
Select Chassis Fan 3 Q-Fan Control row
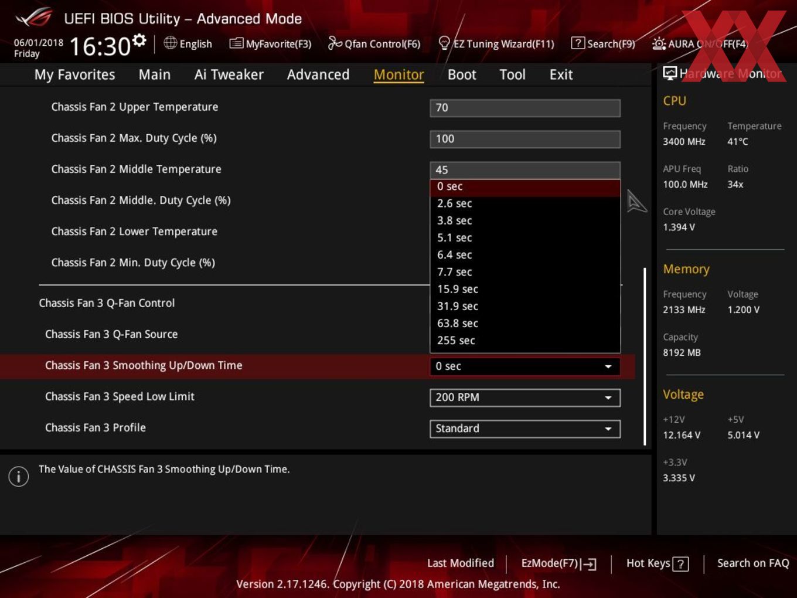[107, 303]
